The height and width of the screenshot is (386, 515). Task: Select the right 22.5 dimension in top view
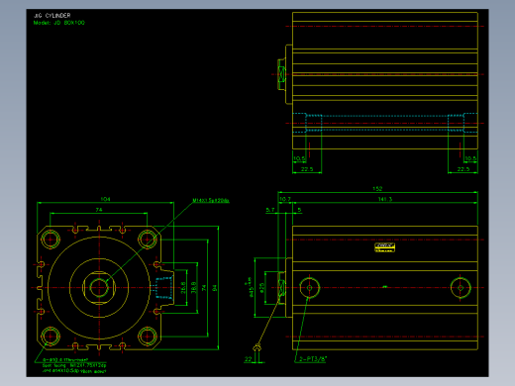point(463,169)
